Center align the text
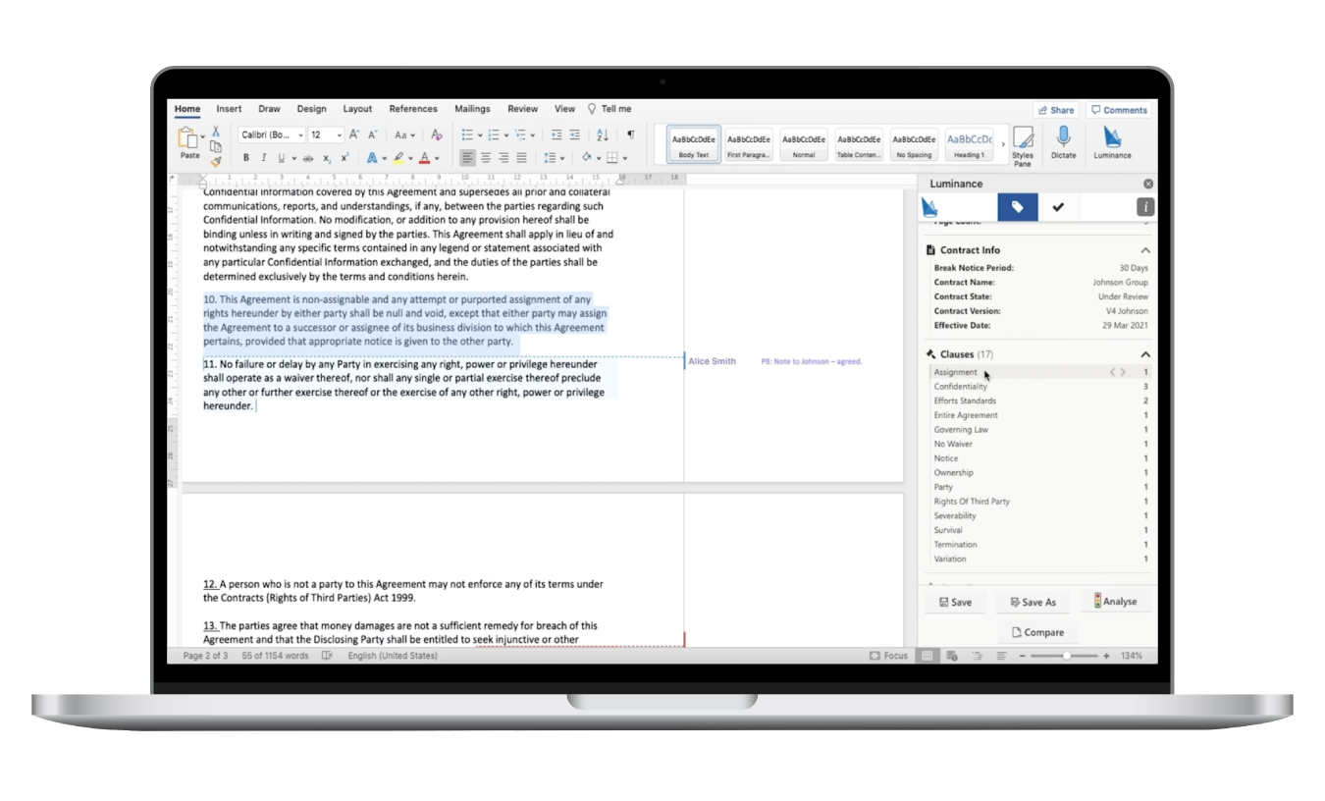 click(x=486, y=158)
